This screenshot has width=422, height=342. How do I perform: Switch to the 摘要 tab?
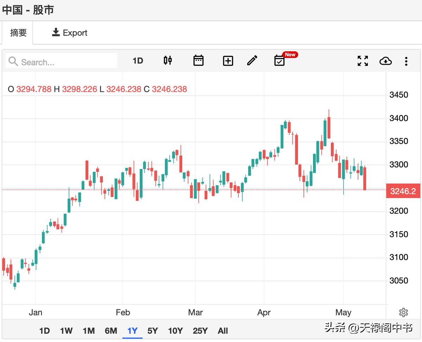[18, 33]
